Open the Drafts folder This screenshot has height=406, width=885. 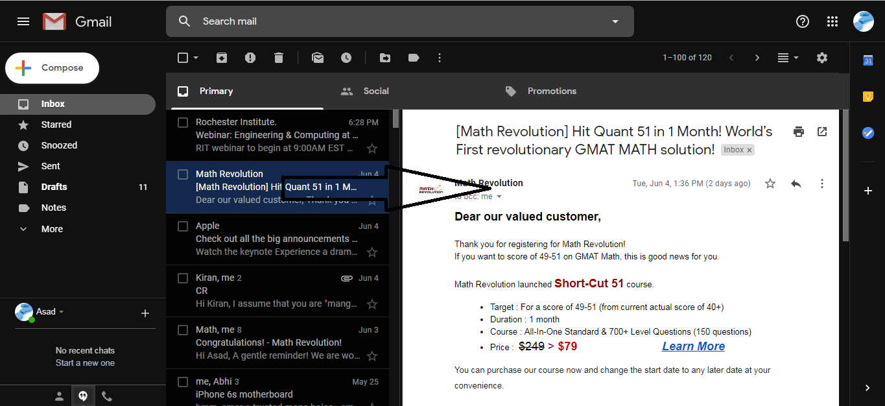(x=78, y=187)
